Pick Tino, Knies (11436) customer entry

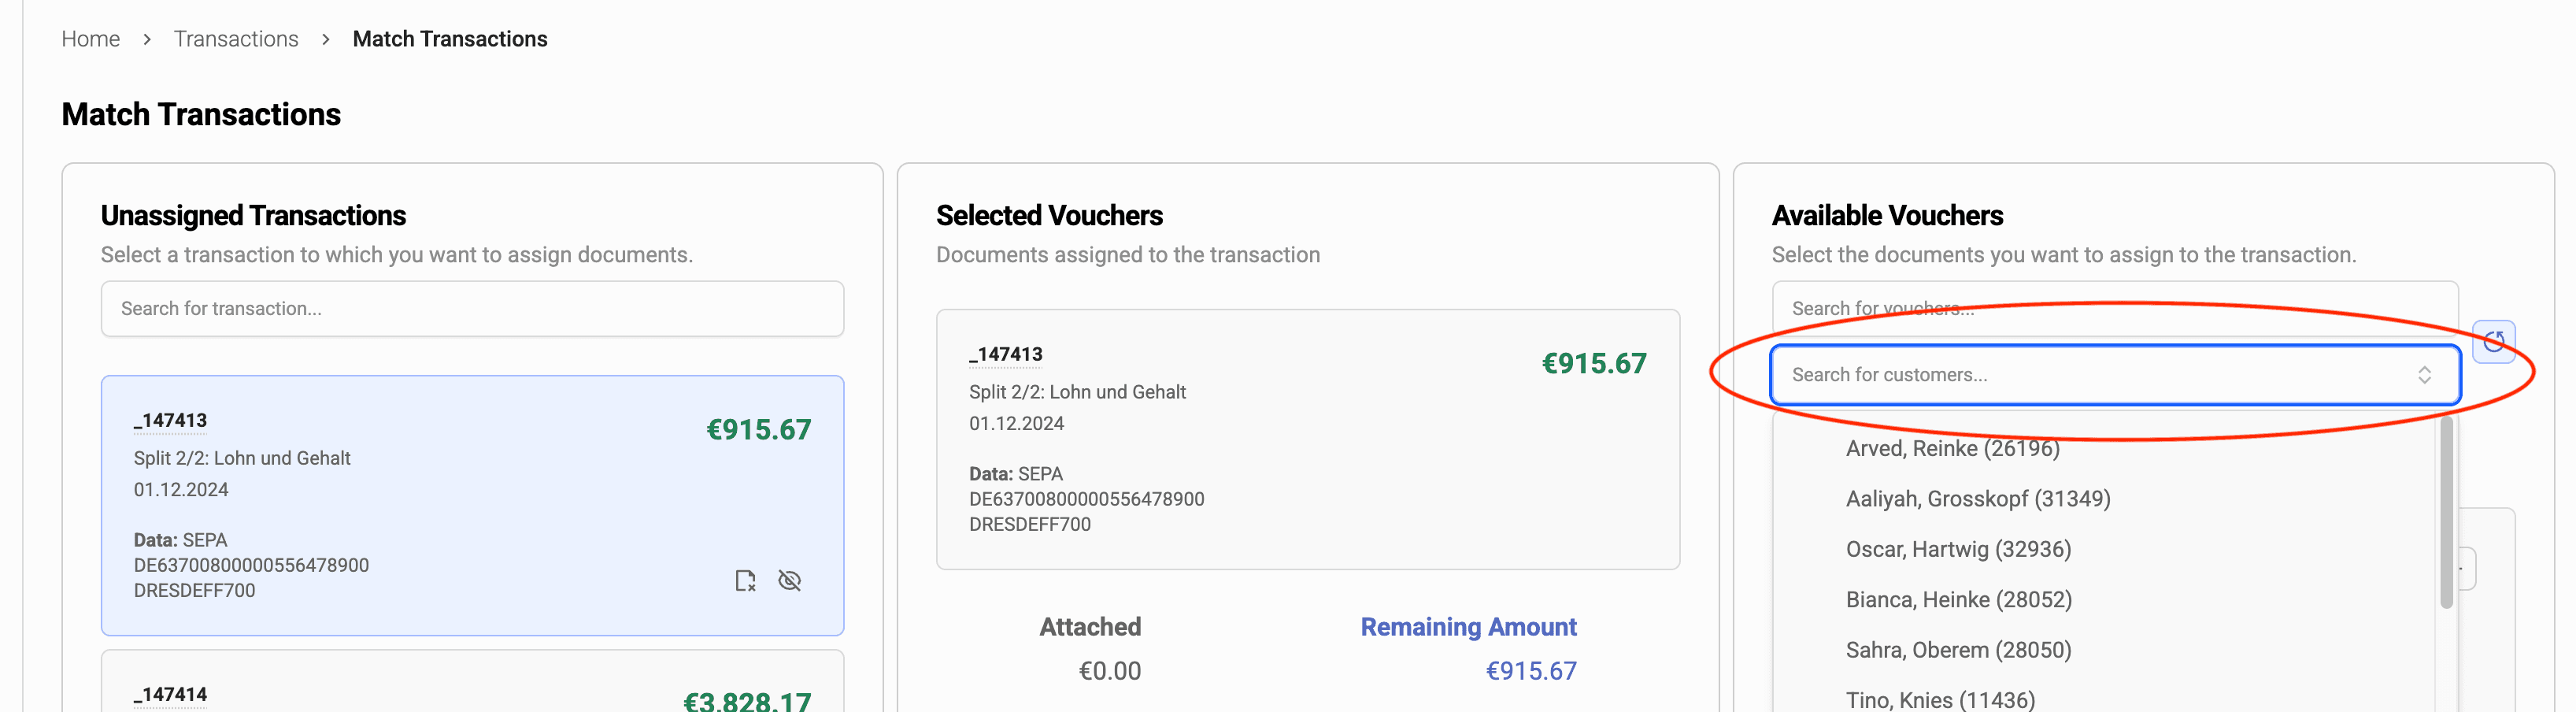(x=1940, y=700)
